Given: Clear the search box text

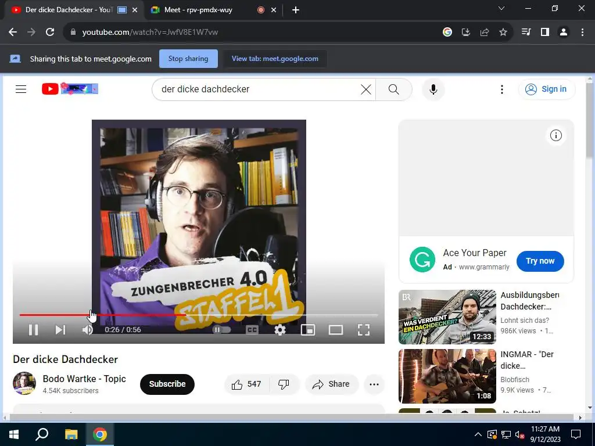Looking at the screenshot, I should click(x=366, y=89).
